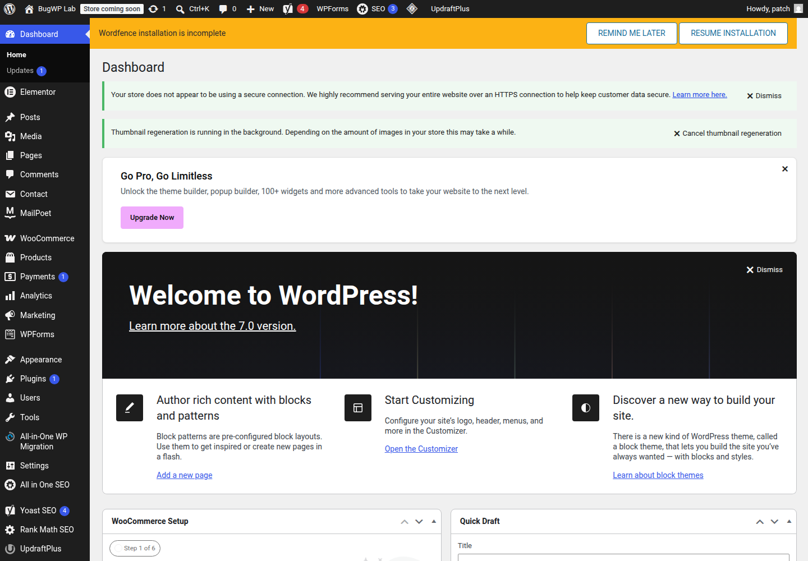Move Quick Draft widget down
The height and width of the screenshot is (561, 808).
pos(774,522)
